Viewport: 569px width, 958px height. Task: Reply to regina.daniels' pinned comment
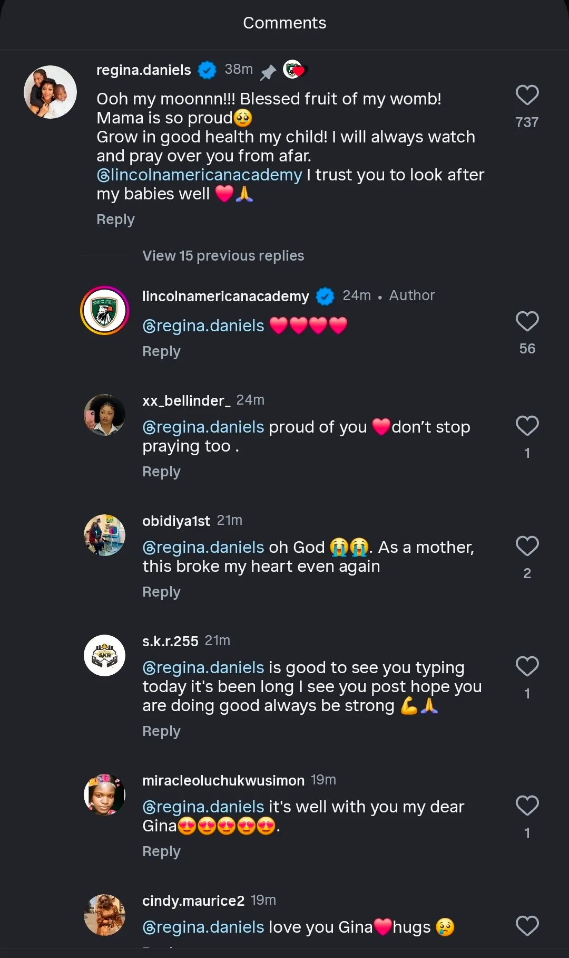[115, 219]
